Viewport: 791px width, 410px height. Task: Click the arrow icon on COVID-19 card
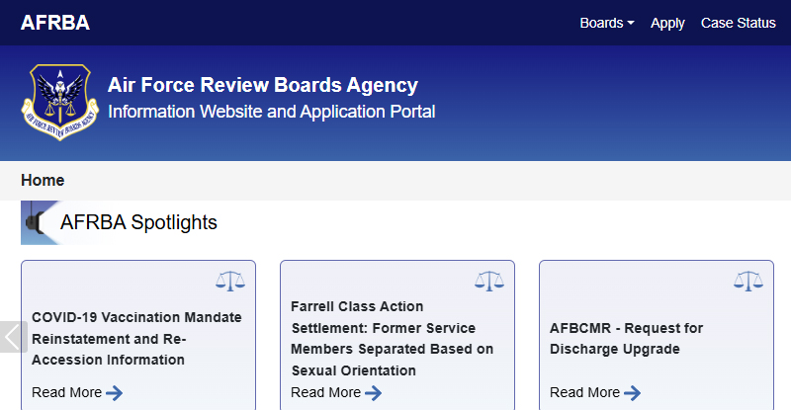[115, 393]
